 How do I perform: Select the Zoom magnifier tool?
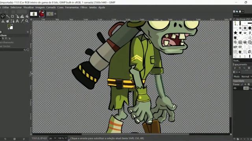[27, 21]
